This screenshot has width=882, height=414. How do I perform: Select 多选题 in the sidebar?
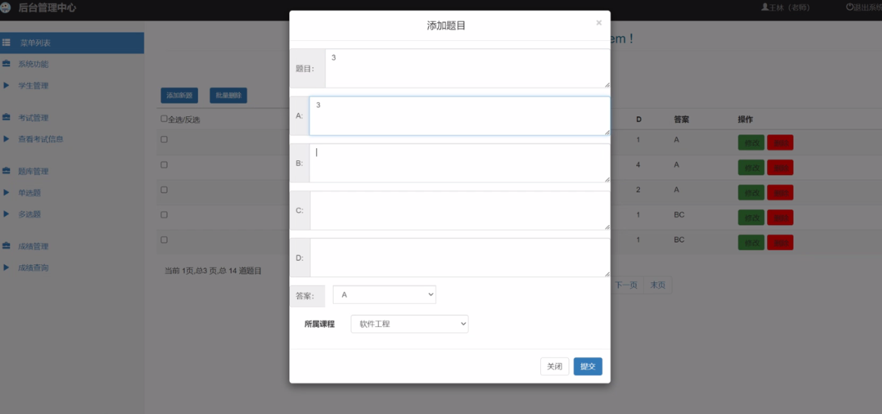(30, 214)
